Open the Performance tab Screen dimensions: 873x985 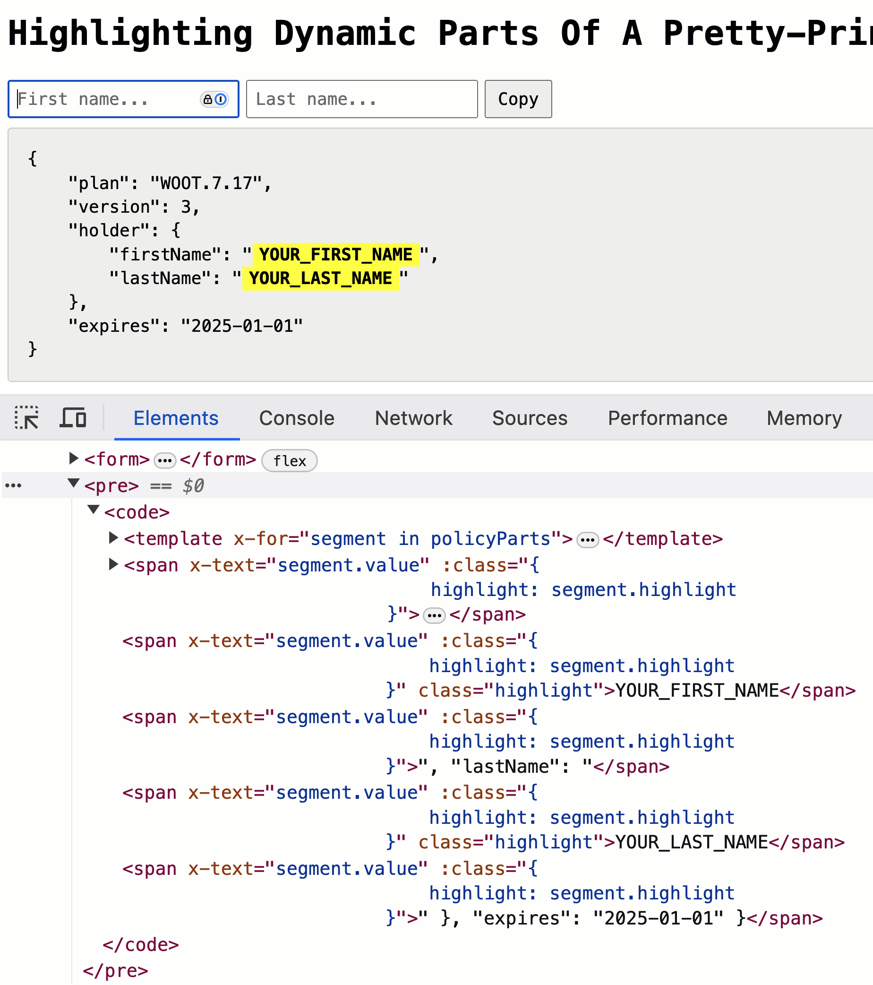(x=668, y=418)
